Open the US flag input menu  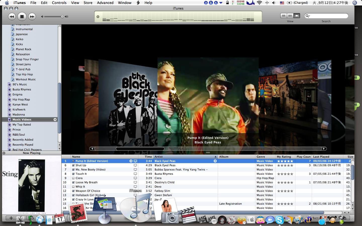(282, 3)
